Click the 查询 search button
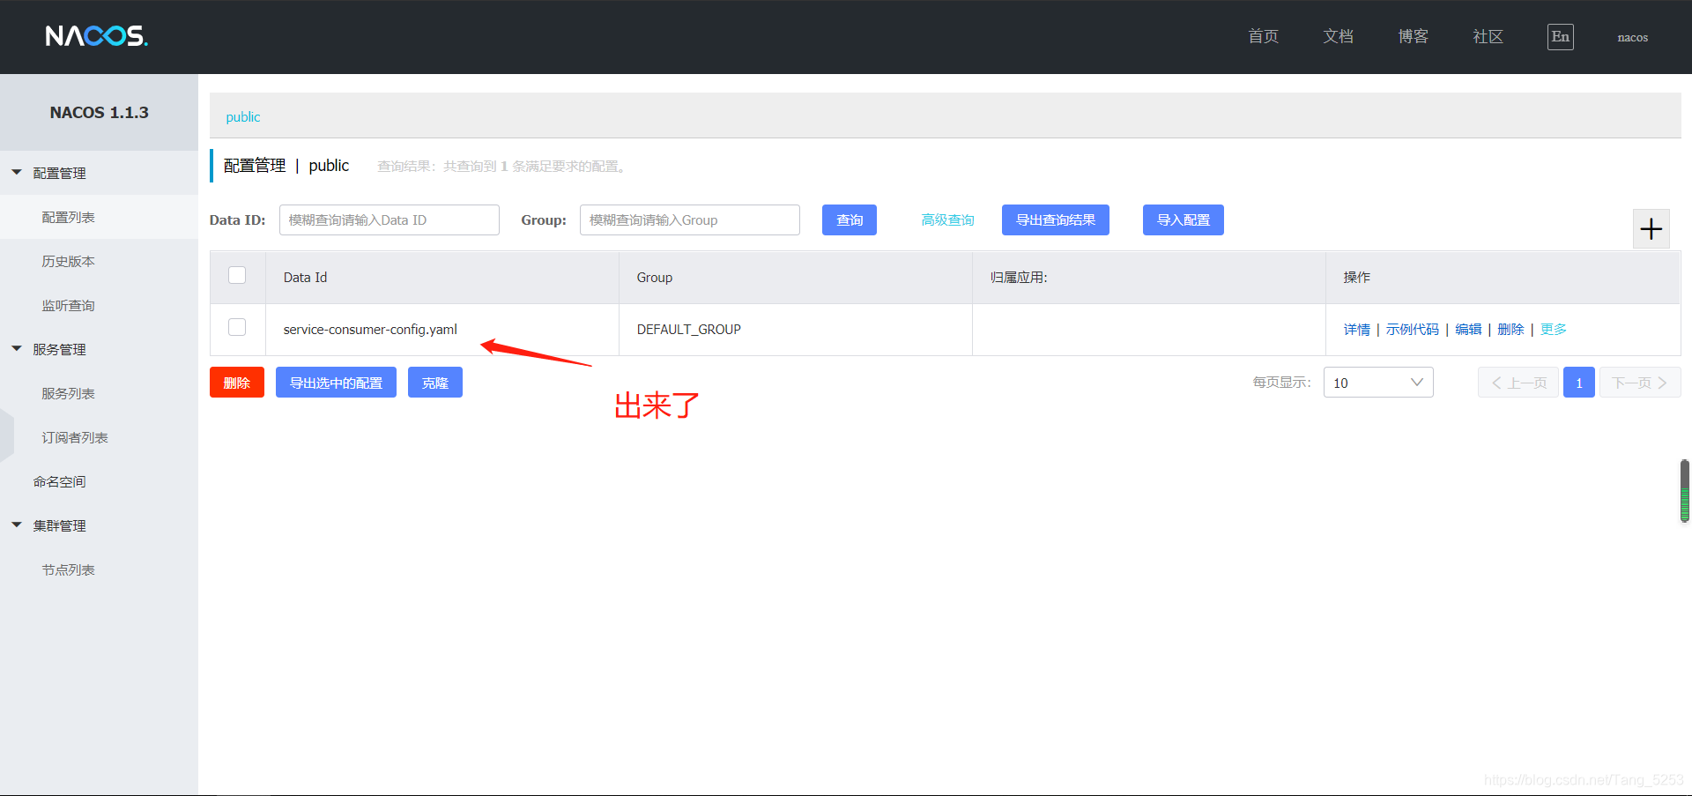The height and width of the screenshot is (796, 1692). (x=850, y=220)
